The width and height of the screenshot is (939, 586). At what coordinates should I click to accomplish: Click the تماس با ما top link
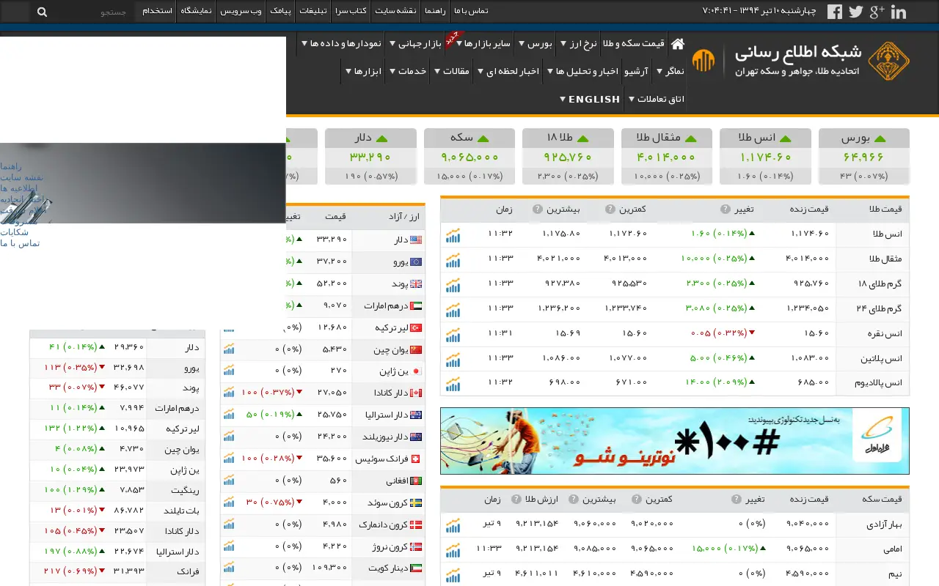click(470, 11)
